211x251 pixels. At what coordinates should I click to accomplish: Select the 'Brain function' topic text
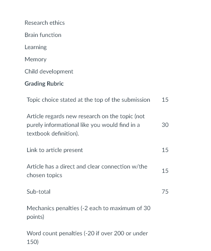pyautogui.click(x=43, y=35)
